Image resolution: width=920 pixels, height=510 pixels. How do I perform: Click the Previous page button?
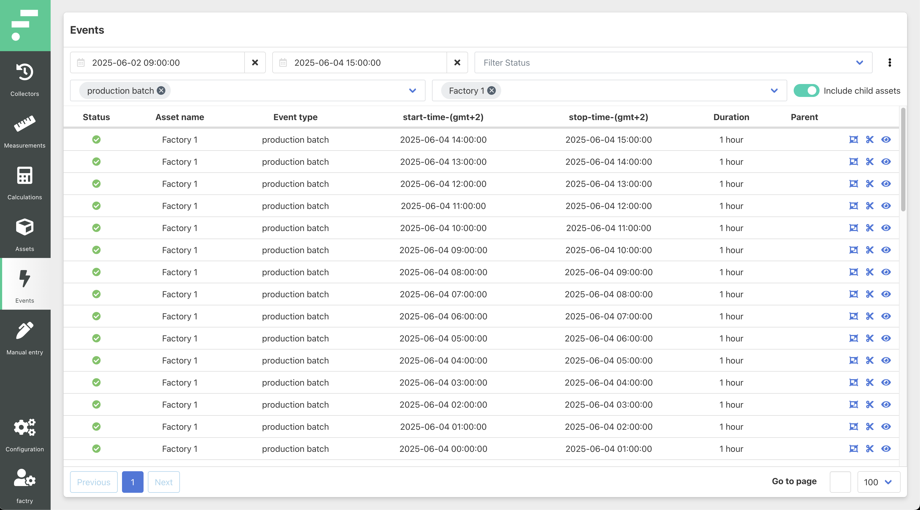pyautogui.click(x=93, y=482)
